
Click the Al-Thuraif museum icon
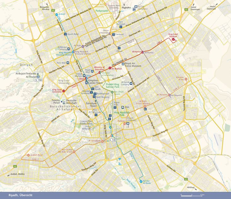38,77
